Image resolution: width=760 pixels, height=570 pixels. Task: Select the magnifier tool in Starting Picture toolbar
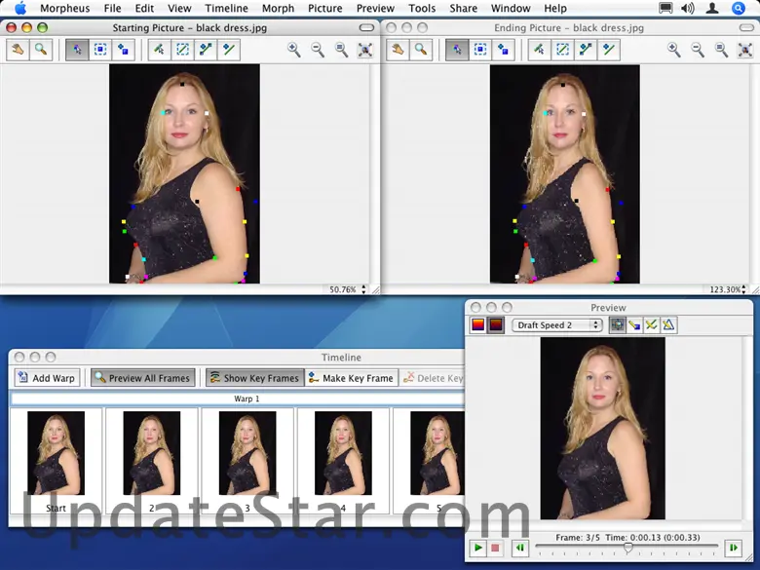(x=41, y=50)
